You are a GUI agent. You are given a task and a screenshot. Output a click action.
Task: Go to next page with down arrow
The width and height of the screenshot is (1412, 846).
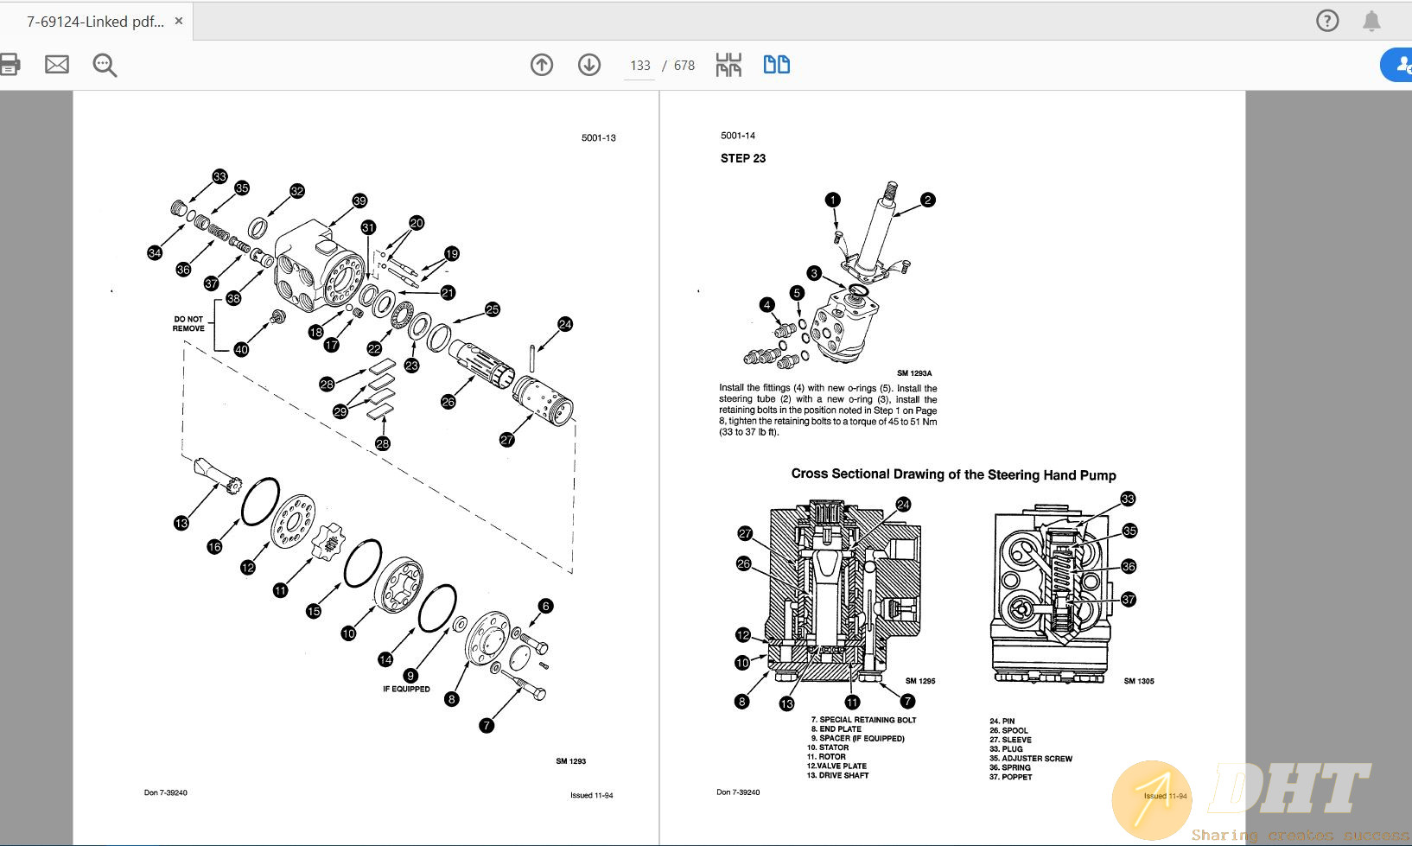[x=589, y=65]
